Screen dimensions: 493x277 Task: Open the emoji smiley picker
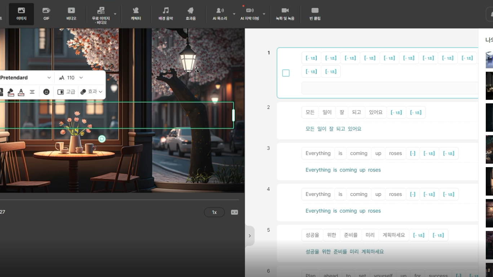pyautogui.click(x=46, y=92)
